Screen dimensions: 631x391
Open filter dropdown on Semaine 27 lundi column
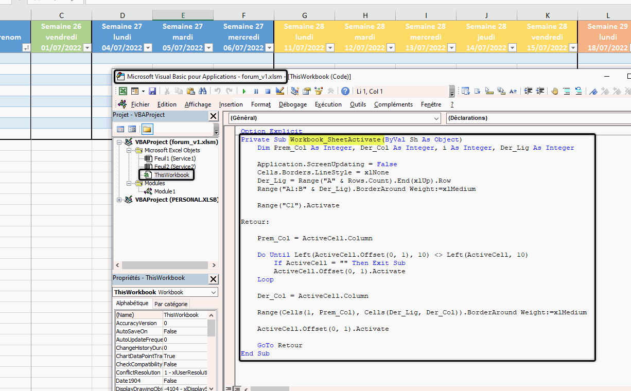pos(148,48)
